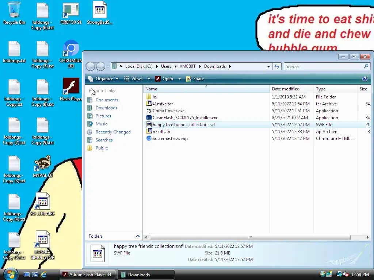The height and width of the screenshot is (280, 374).
Task: Open Recently Changed in Favorite Links
Action: [113, 132]
